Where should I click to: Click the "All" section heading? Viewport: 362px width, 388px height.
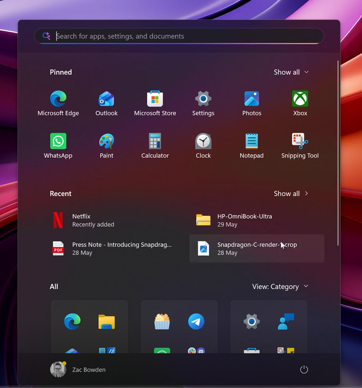[54, 287]
